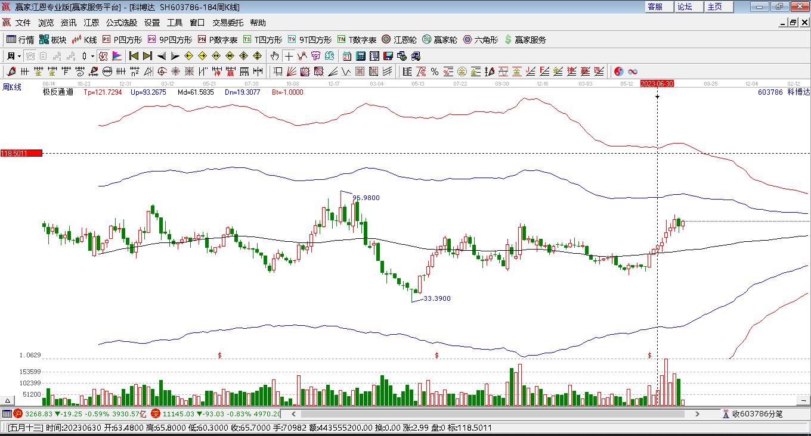This screenshot has height=436, width=811.
Task: Toggle the crosshair cursor tool
Action: [x=289, y=57]
